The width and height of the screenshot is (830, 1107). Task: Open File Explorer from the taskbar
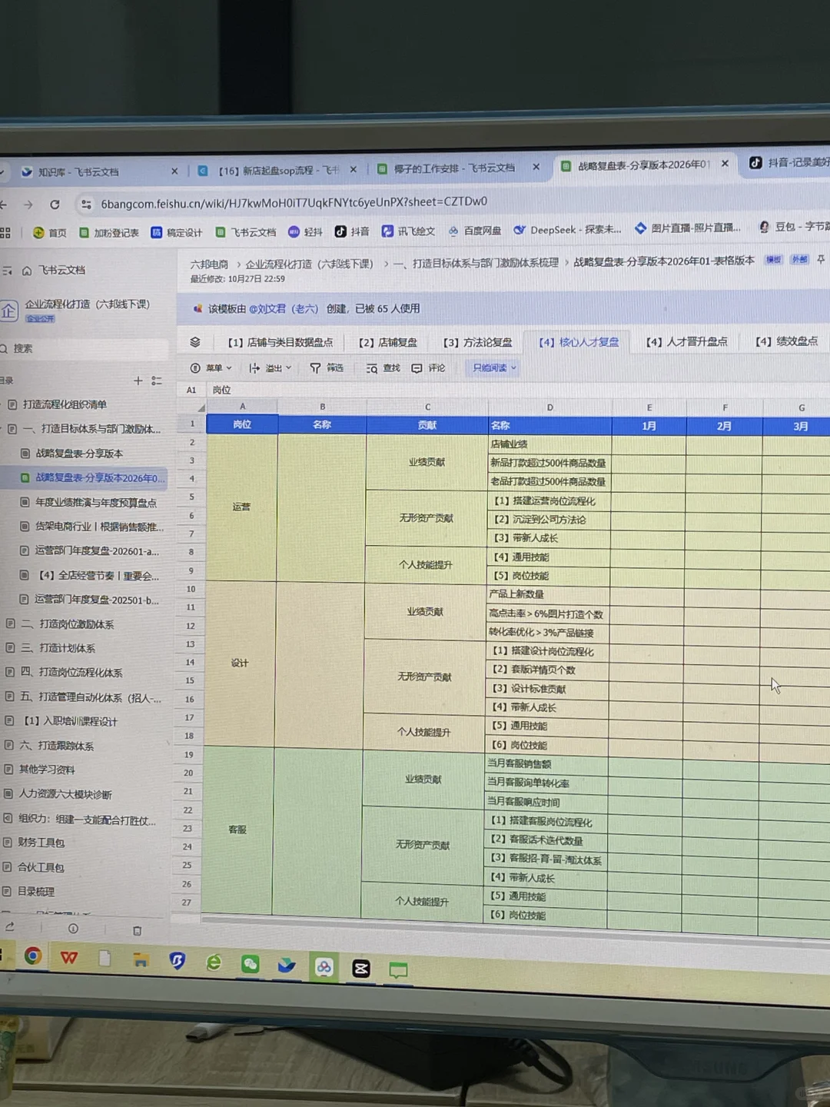tap(141, 960)
